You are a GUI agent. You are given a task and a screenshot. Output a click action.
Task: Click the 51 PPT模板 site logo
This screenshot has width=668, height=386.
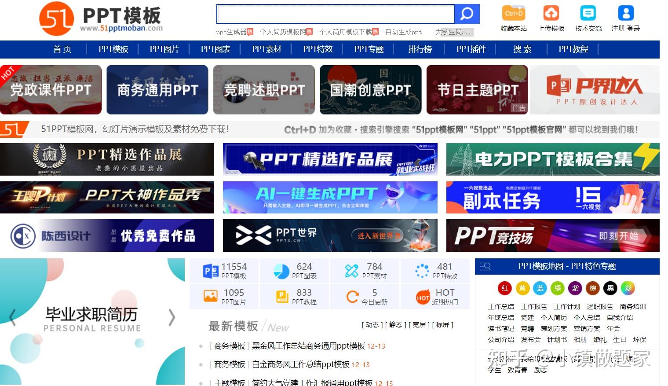click(101, 18)
